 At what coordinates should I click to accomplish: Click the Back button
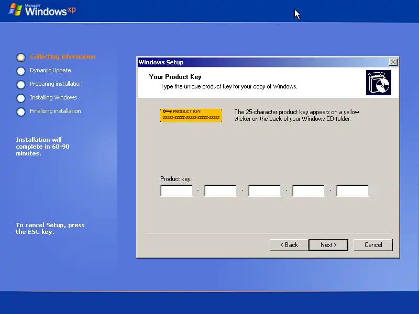[289, 245]
